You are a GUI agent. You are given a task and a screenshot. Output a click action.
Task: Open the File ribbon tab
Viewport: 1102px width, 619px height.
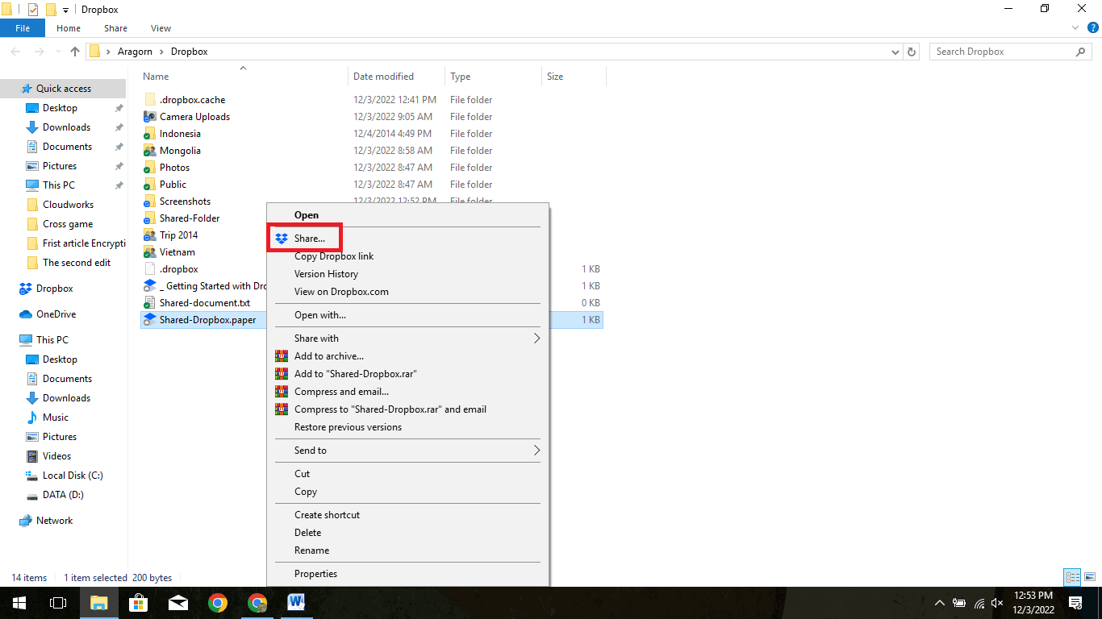coord(23,28)
